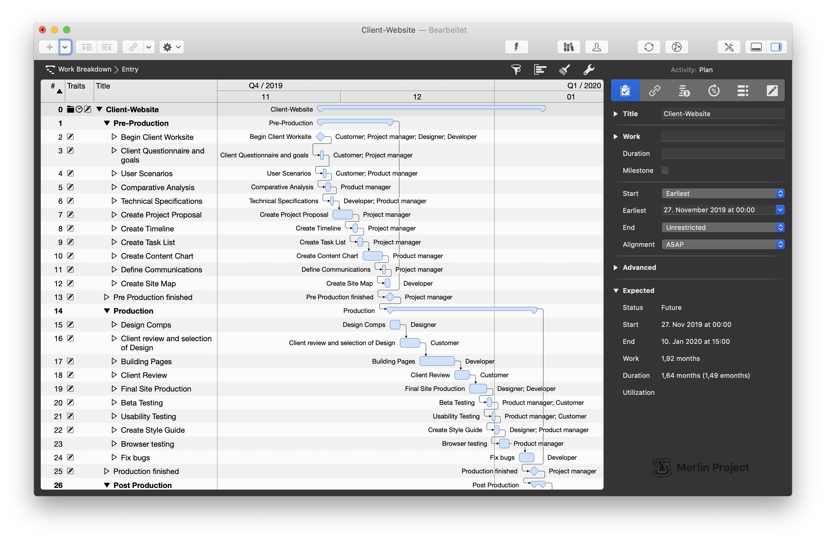Click the Work Breakdown breadcrumb
The height and width of the screenshot is (541, 826).
tap(85, 69)
